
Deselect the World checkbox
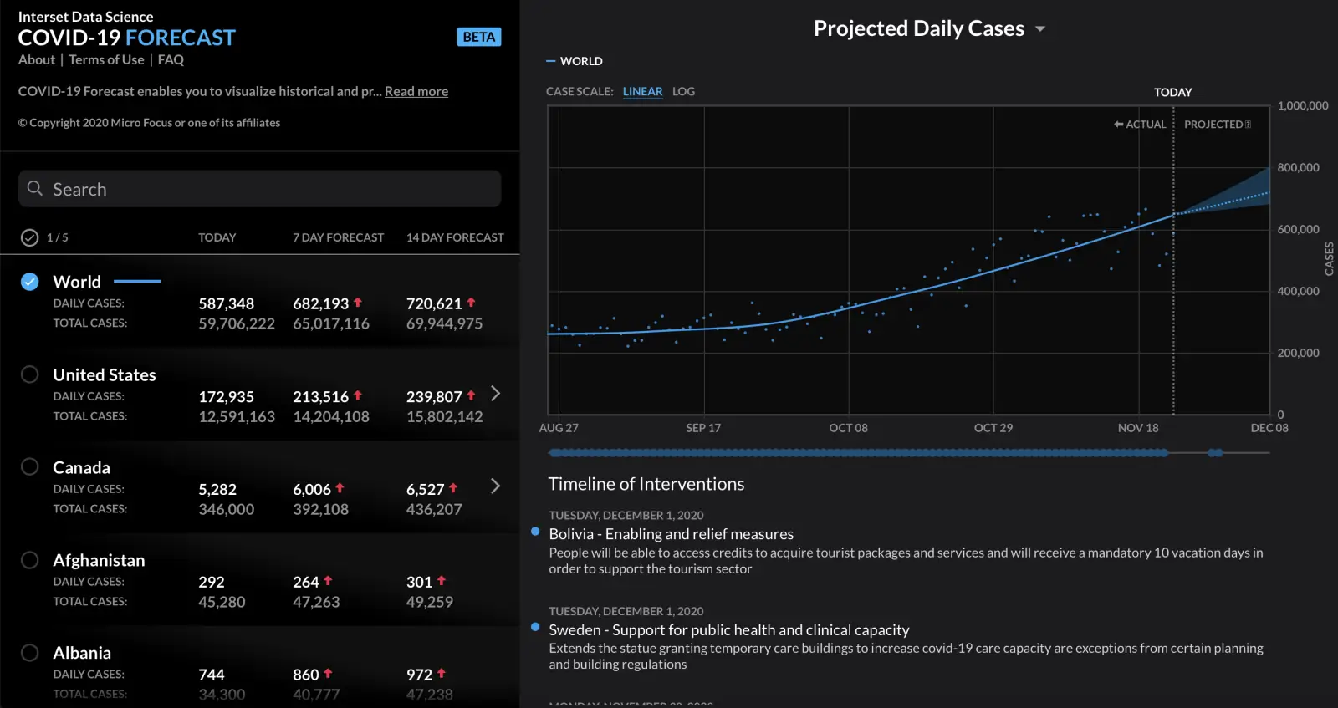tap(29, 282)
